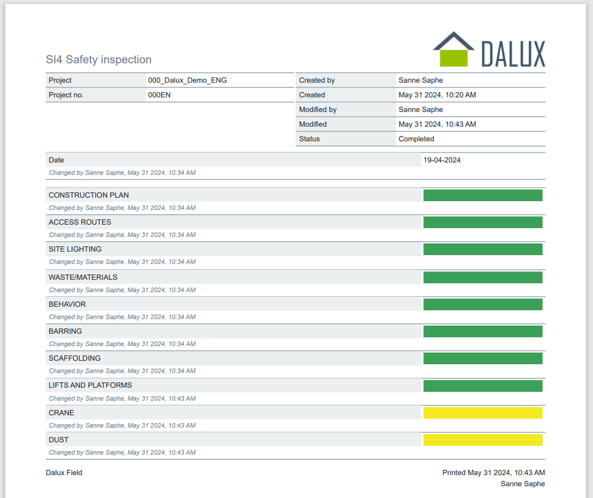Viewport: 593px width, 498px height.
Task: Click the SCAFFOLDING green status bar
Action: (x=483, y=358)
